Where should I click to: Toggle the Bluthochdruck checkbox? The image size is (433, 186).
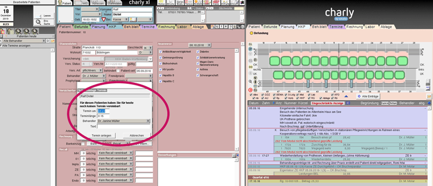click(x=161, y=63)
